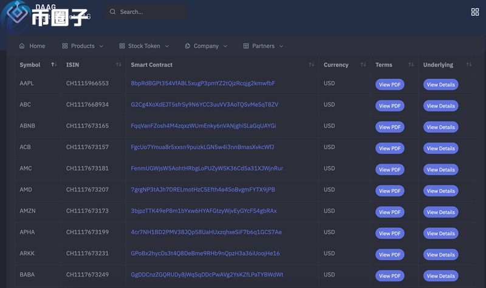Click the DAAG logo
The image size is (486, 288).
tap(18, 13)
